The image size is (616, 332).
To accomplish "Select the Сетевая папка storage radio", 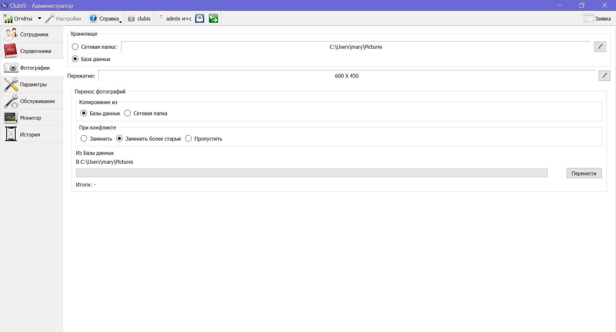I will 75,47.
